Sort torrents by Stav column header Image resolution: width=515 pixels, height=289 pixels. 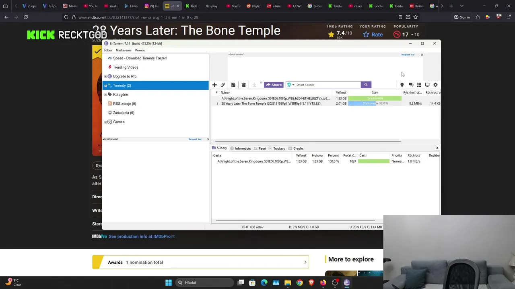click(375, 93)
